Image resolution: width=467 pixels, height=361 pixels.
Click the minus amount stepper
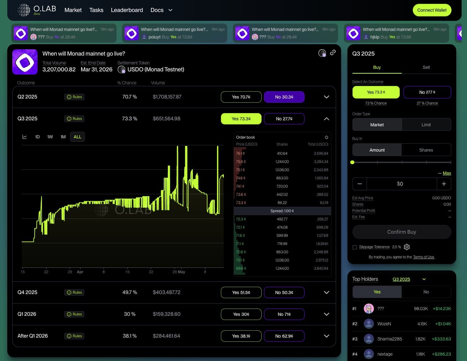pyautogui.click(x=359, y=184)
